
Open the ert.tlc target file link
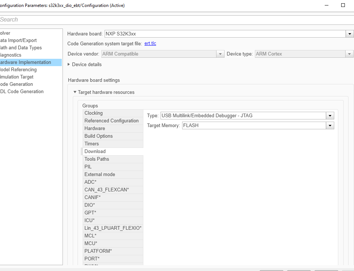[150, 43]
